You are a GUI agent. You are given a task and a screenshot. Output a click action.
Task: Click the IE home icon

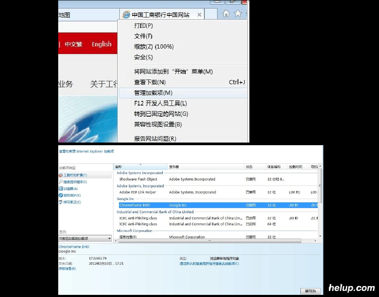(x=226, y=14)
